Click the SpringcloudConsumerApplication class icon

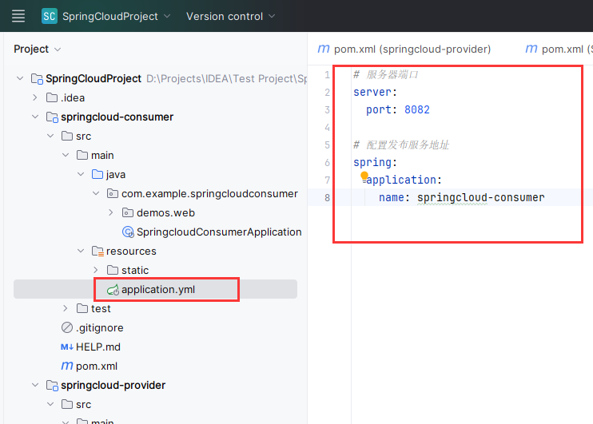click(x=127, y=232)
